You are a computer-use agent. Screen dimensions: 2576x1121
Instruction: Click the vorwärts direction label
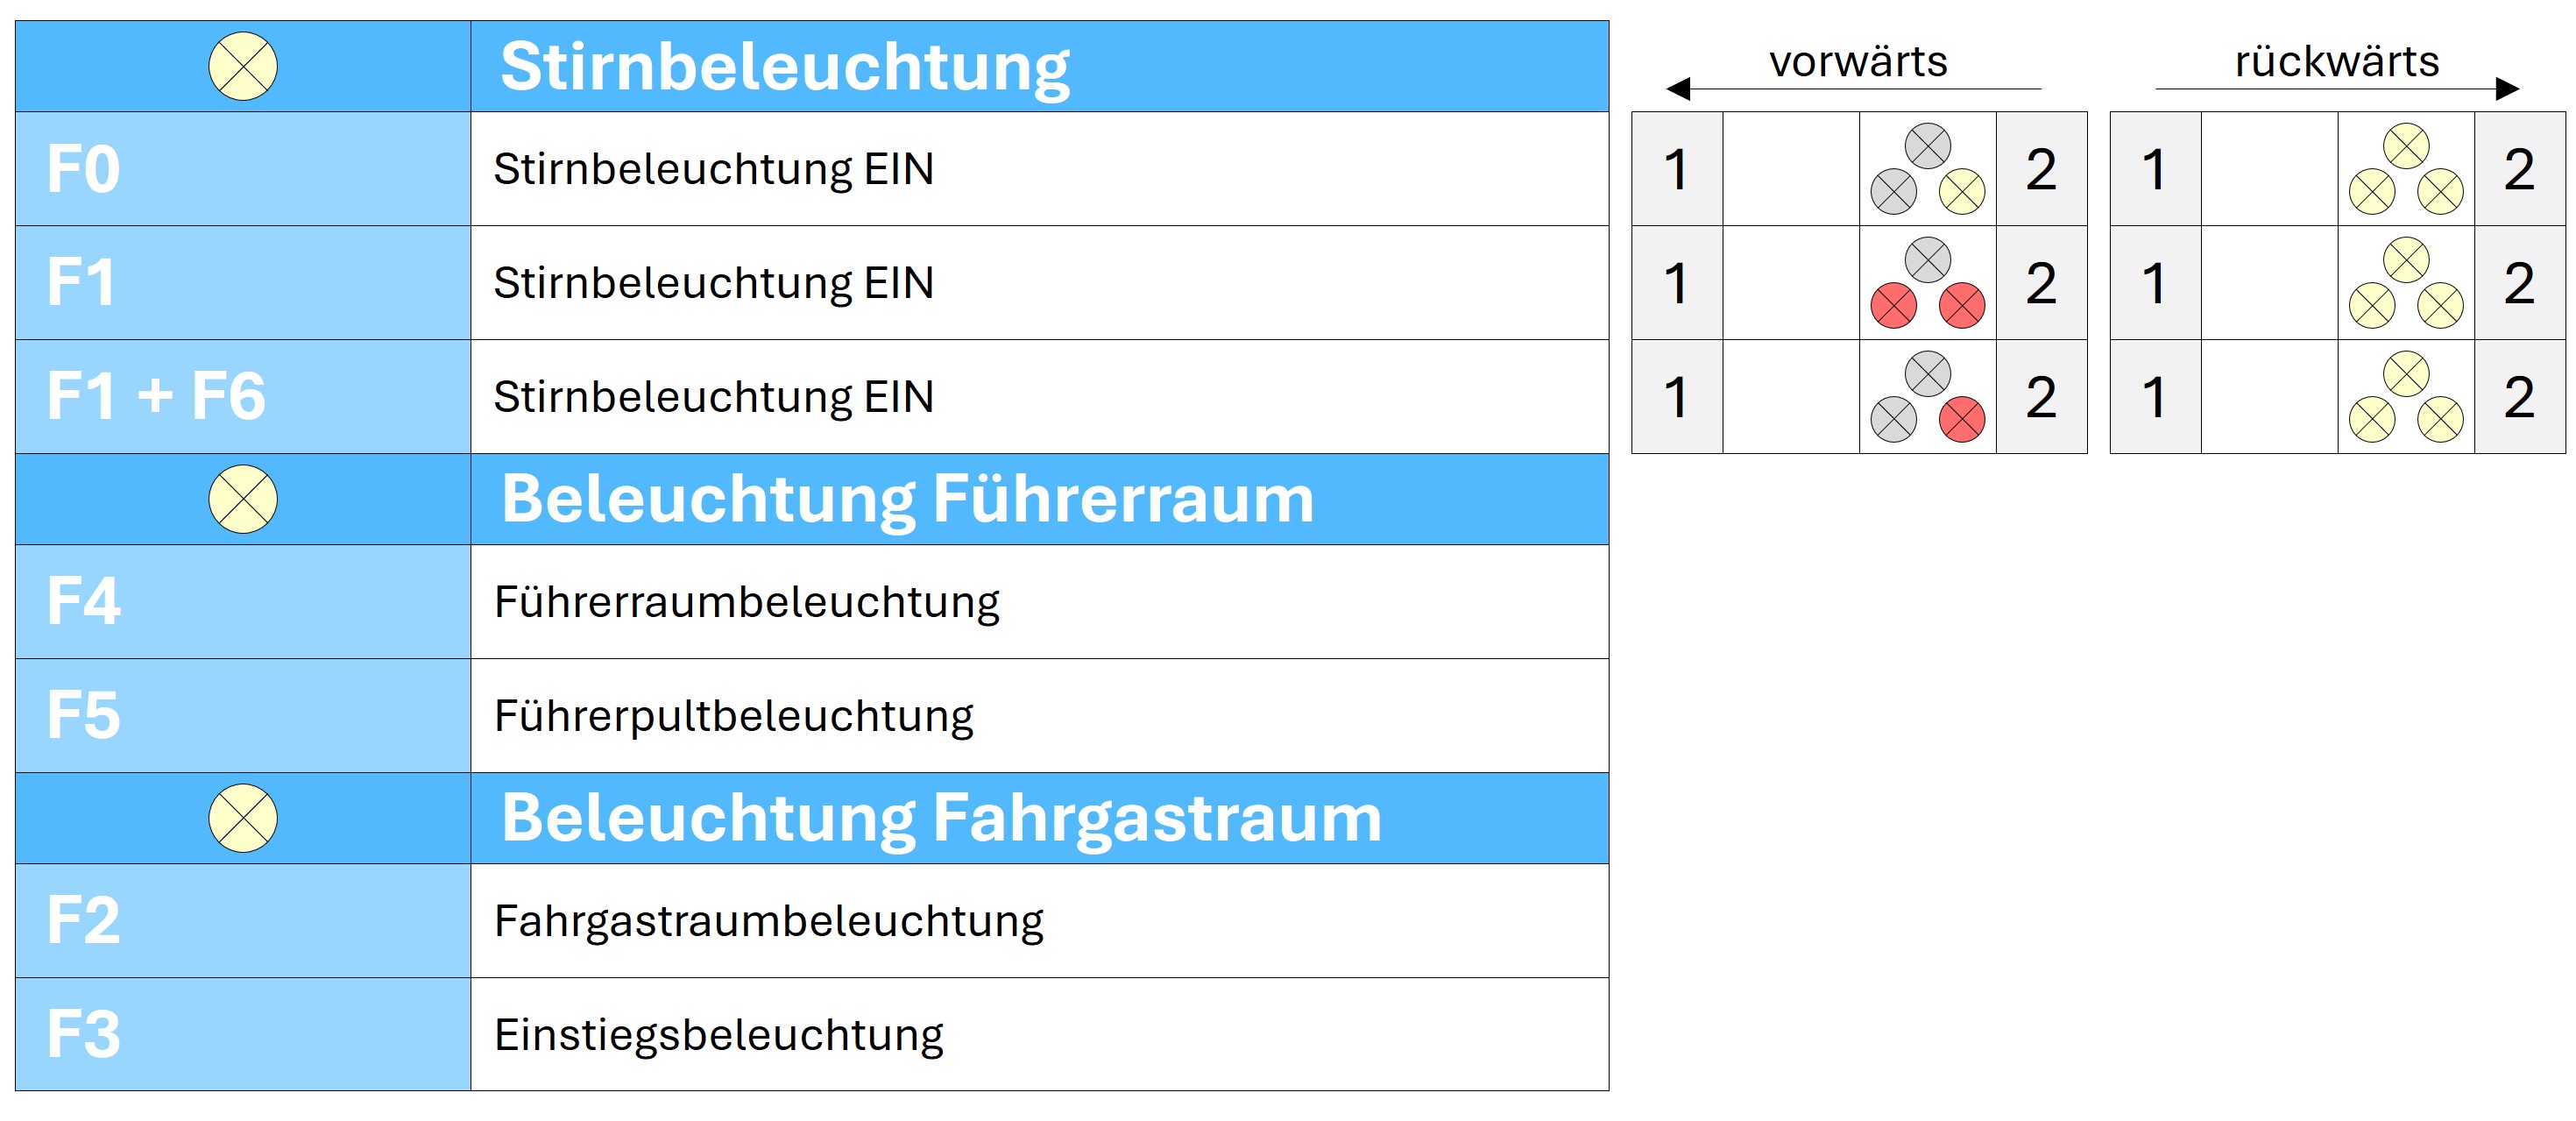(x=1858, y=61)
